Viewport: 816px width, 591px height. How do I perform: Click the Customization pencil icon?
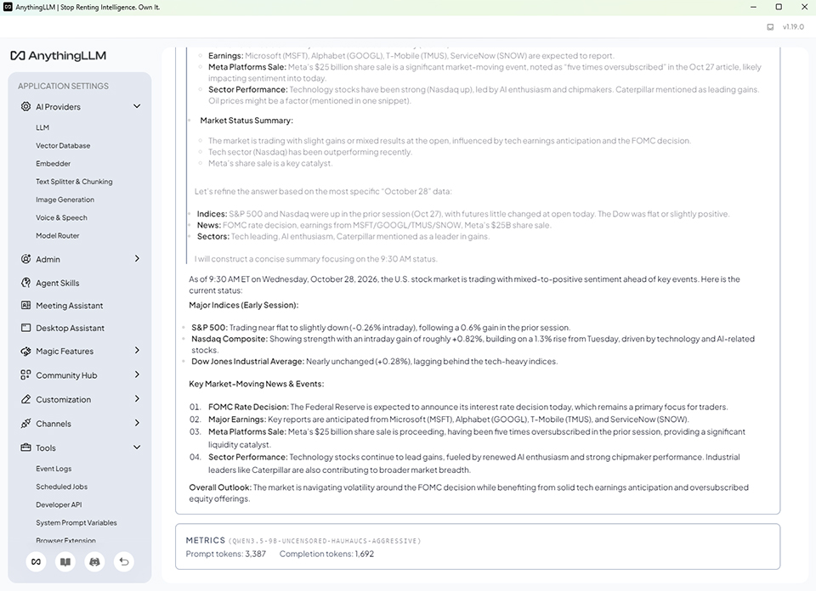point(25,399)
